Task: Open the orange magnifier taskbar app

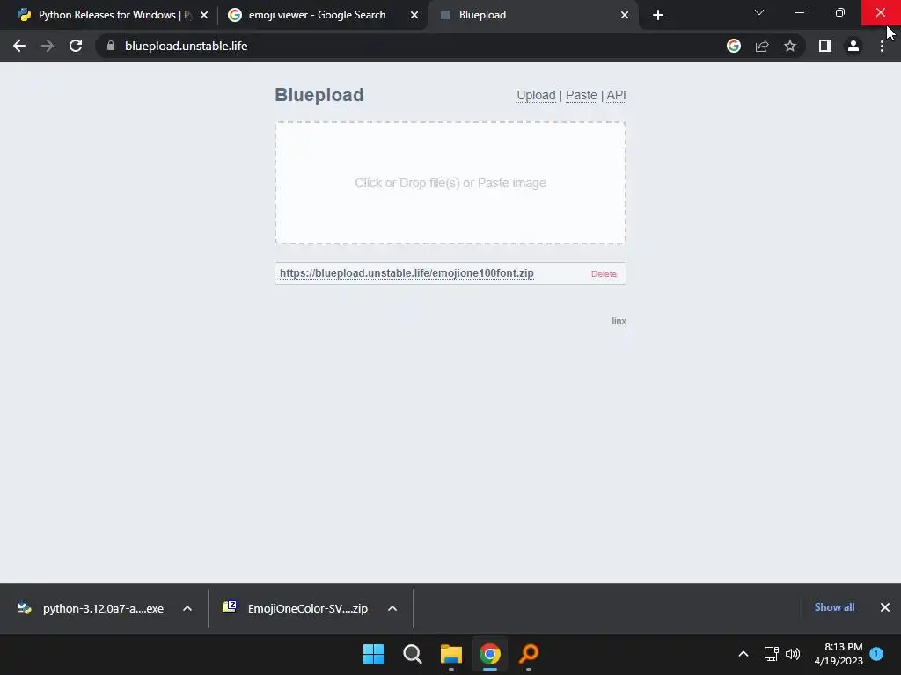Action: (x=529, y=654)
